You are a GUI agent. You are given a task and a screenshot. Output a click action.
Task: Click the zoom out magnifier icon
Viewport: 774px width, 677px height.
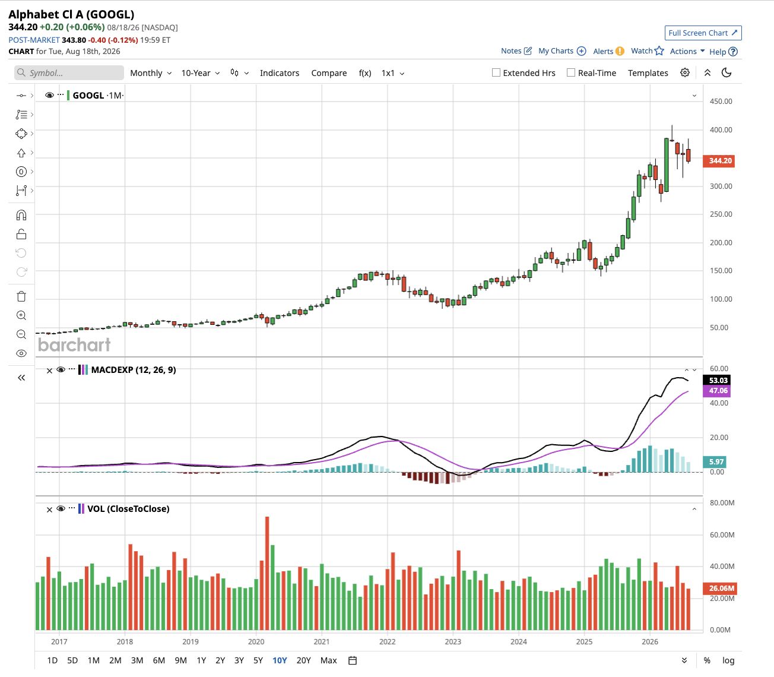click(x=21, y=334)
